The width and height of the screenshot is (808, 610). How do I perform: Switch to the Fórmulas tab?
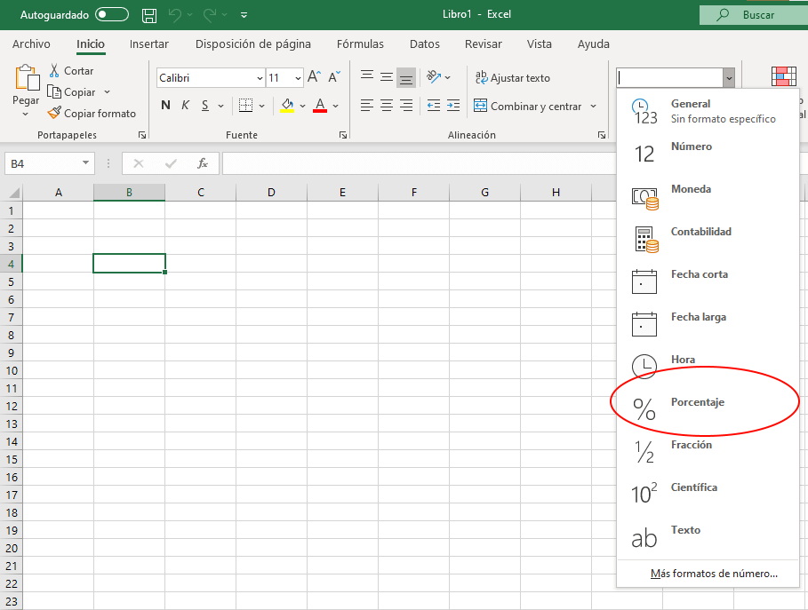pos(360,44)
